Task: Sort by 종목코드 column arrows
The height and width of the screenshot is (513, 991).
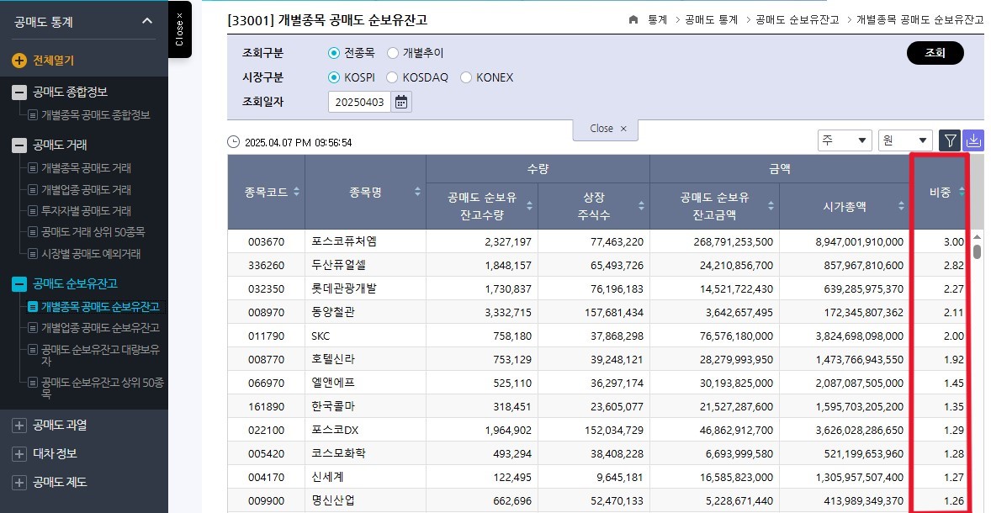Action: 296,192
